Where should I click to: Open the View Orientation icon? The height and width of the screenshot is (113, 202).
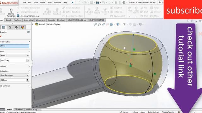point(111,24)
